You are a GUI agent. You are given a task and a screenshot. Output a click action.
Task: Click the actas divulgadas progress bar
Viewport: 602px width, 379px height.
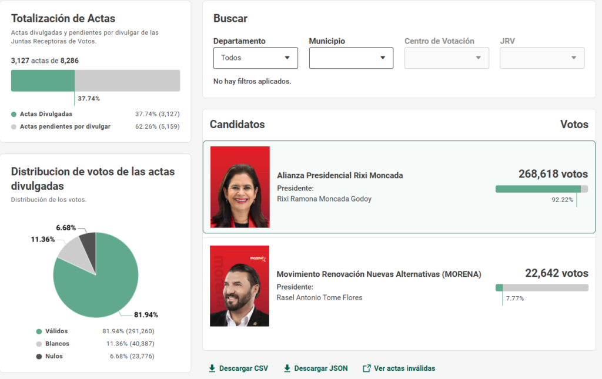coord(96,81)
